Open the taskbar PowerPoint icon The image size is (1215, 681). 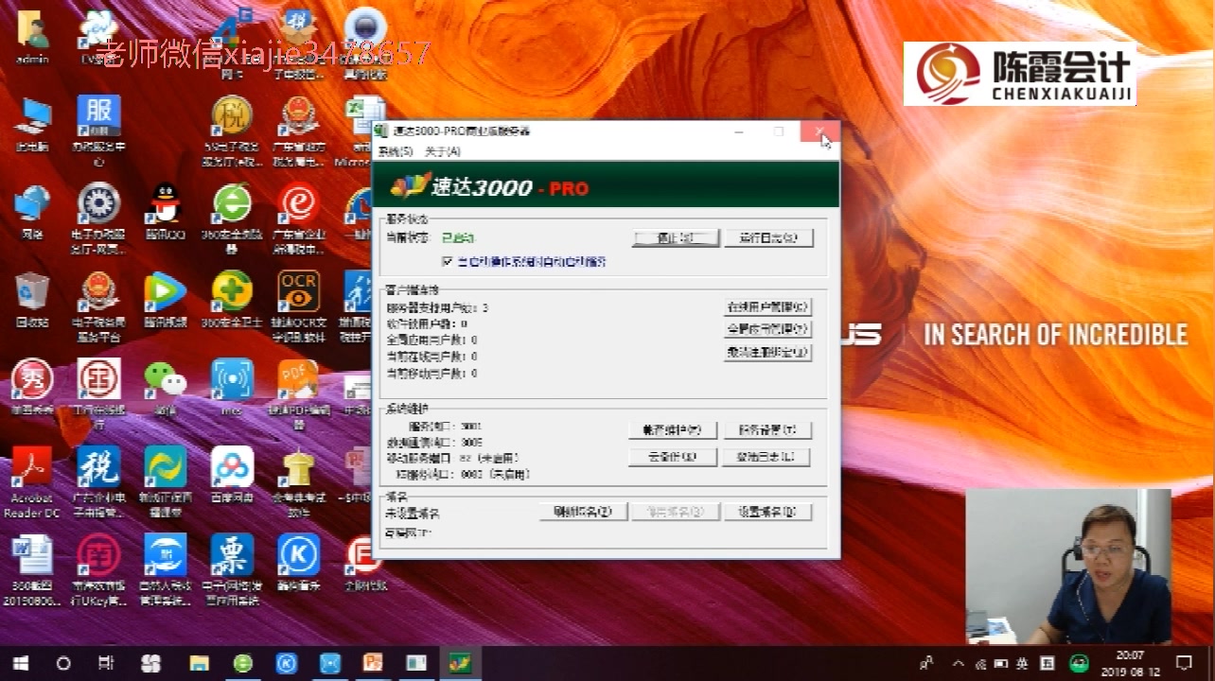pos(373,663)
